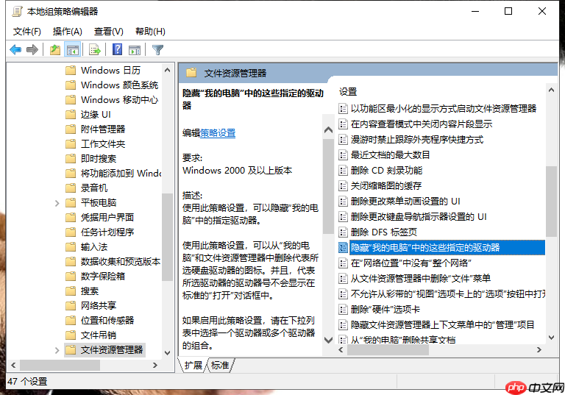Click the folder icon beside 输入法
The height and width of the screenshot is (395, 565).
(71, 247)
